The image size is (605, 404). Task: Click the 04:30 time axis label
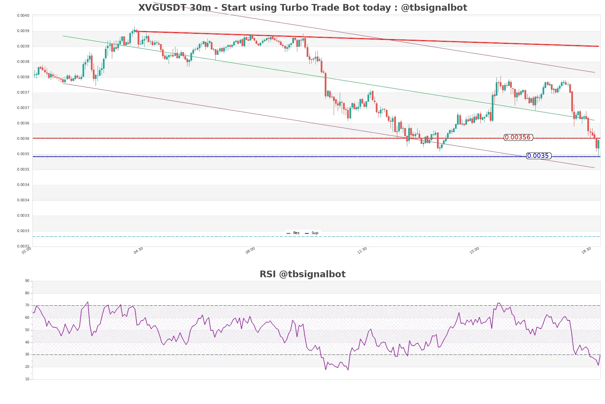138,251
